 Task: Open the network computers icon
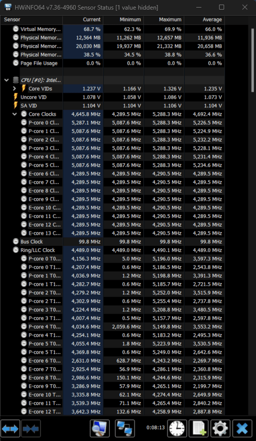[x=125, y=428]
